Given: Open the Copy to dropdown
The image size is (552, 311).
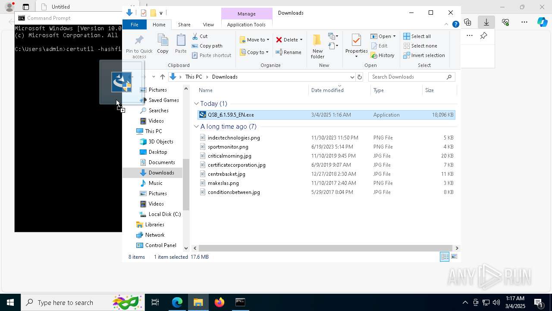Looking at the screenshot, I should (x=255, y=52).
